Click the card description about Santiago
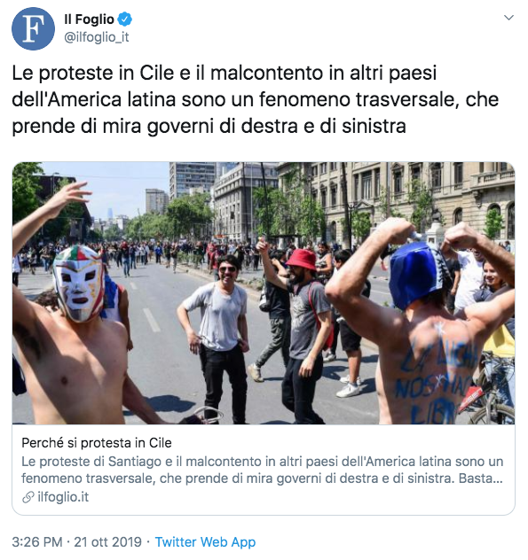The height and width of the screenshot is (560, 528). pyautogui.click(x=262, y=470)
